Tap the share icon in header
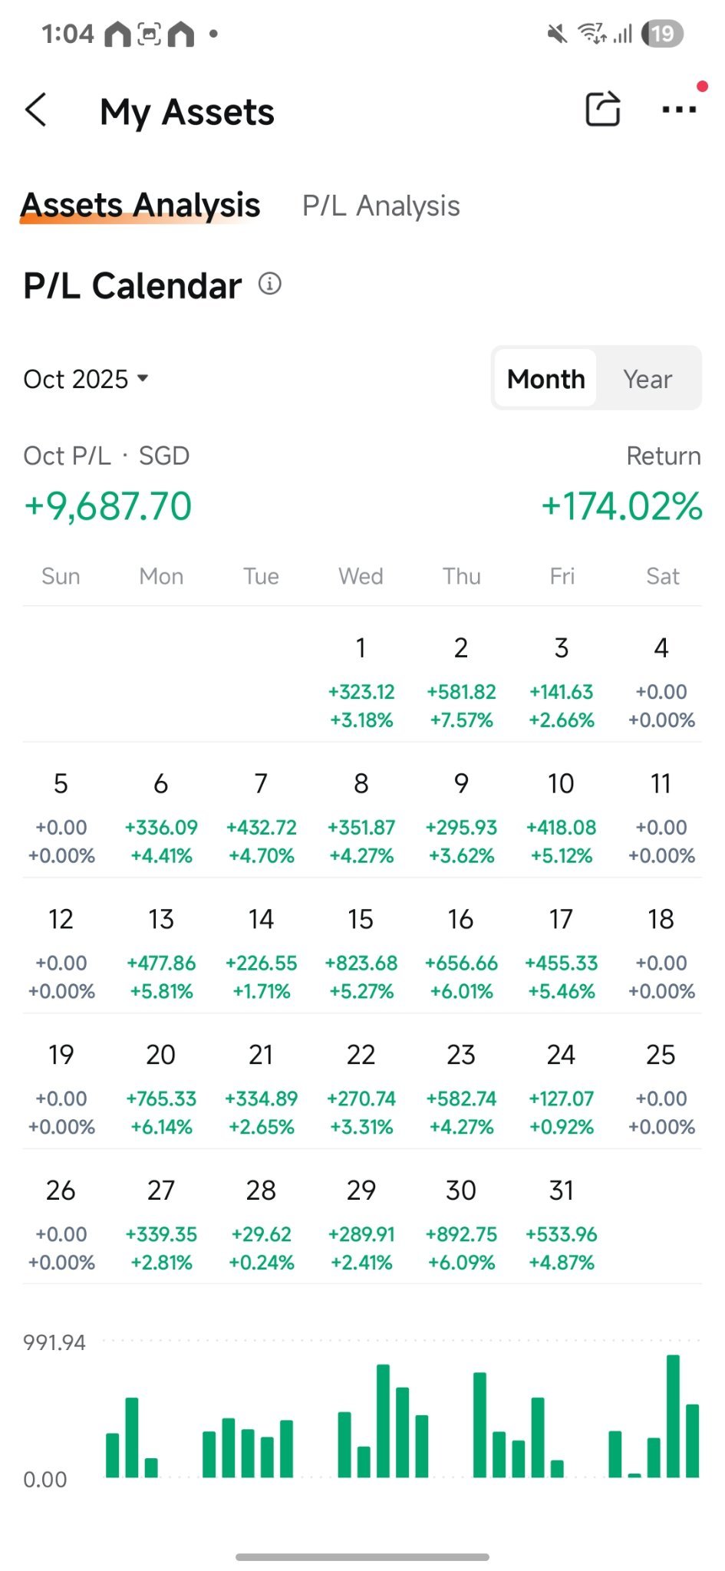The width and height of the screenshot is (725, 1571). coord(603,109)
